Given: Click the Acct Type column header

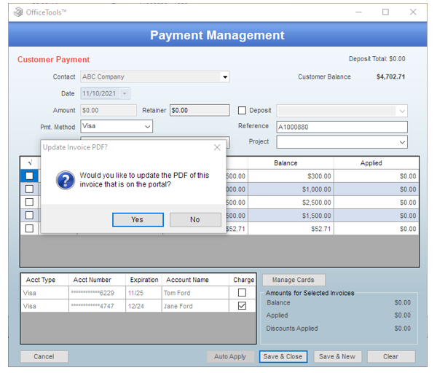Looking at the screenshot, I should tap(44, 280).
